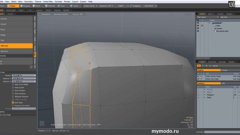Click the Camera item icon
The width and height of the screenshot is (240, 135).
[x=215, y=28]
